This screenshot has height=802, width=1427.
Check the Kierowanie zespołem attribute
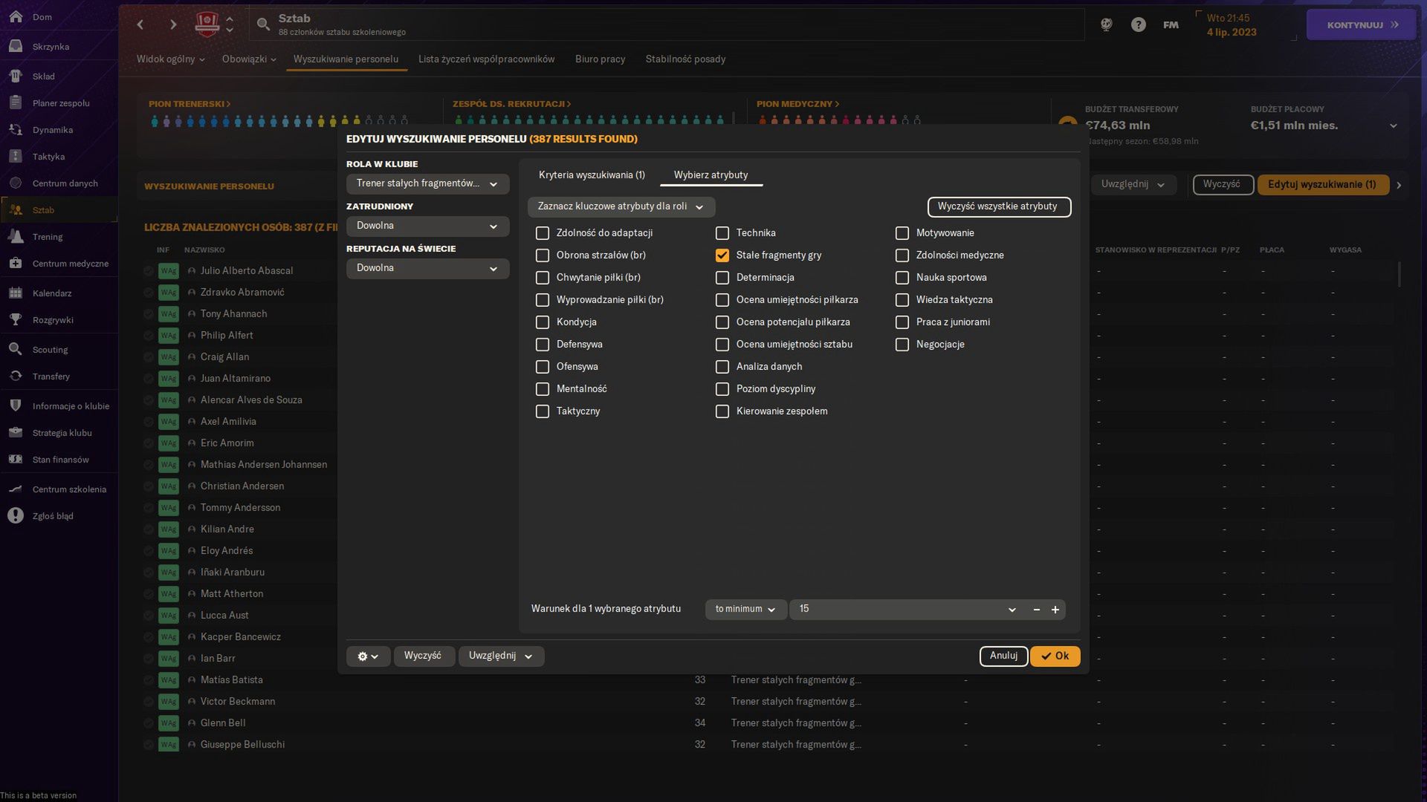pos(722,411)
